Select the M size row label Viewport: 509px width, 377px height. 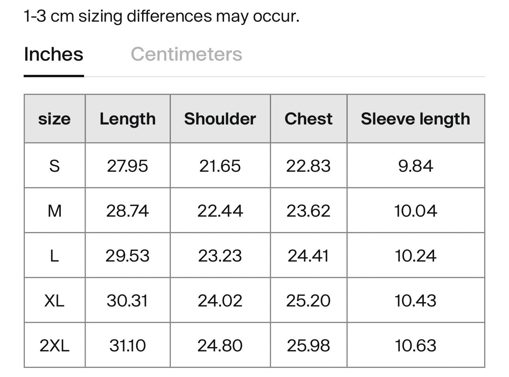coord(54,211)
